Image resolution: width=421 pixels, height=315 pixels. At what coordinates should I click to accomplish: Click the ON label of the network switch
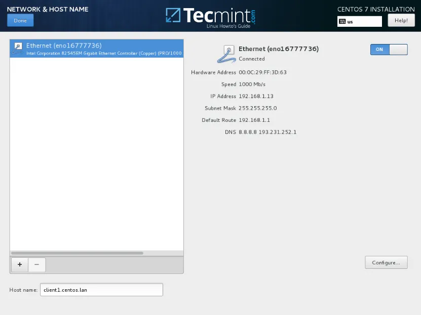click(x=379, y=50)
